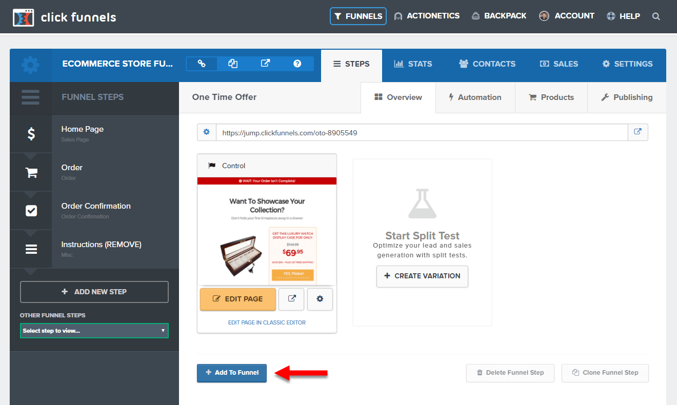677x405 pixels.
Task: Click the split test flask icon
Action: pos(422,204)
